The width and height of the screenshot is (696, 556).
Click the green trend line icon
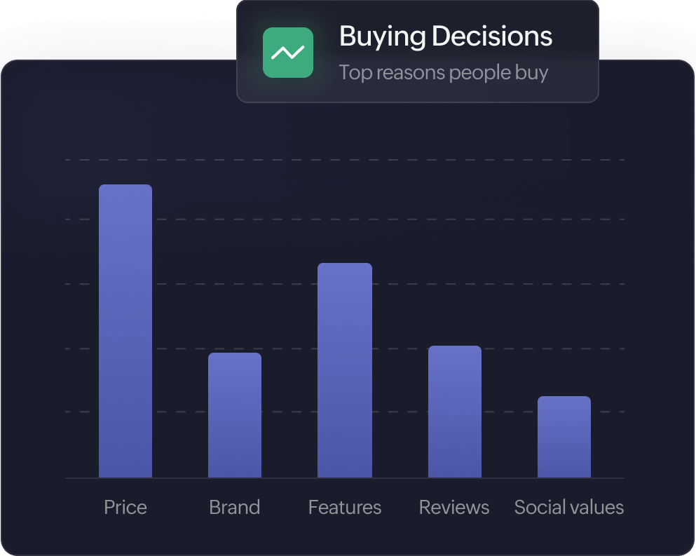(287, 53)
